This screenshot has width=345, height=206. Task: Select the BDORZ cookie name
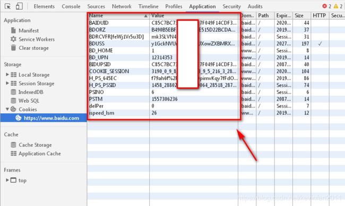pos(97,30)
